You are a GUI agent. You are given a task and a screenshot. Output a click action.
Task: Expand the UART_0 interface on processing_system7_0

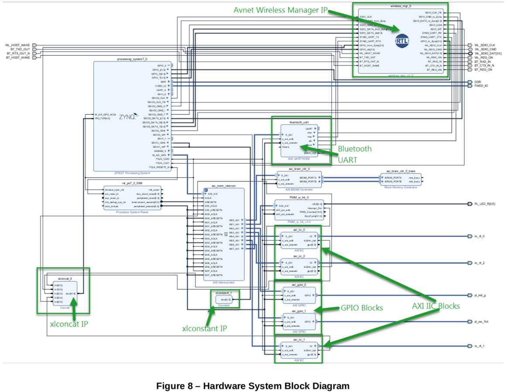tap(168, 90)
